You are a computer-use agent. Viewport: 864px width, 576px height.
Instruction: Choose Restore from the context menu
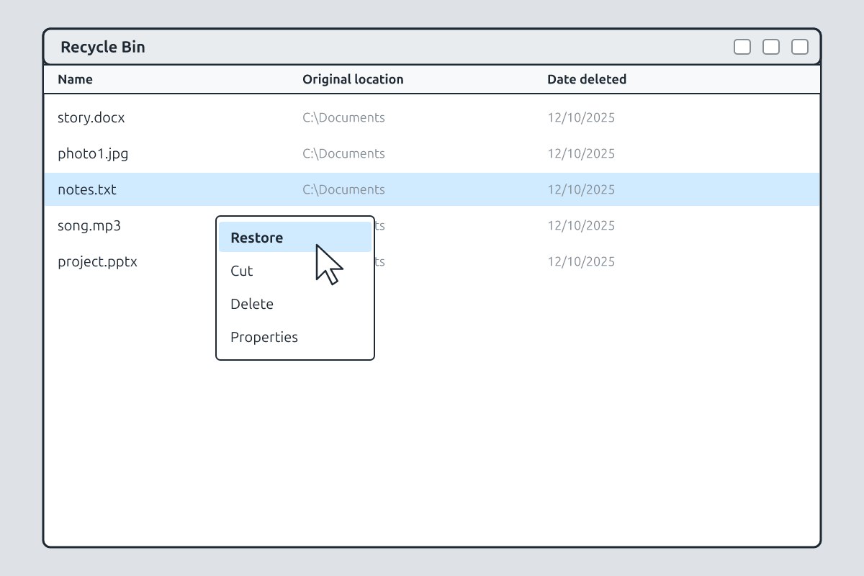[295, 238]
